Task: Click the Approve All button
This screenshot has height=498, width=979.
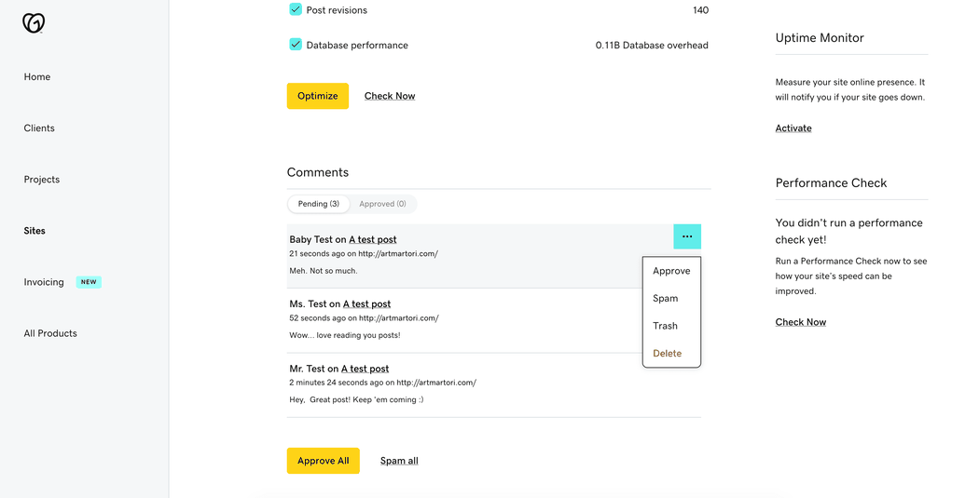Action: [x=324, y=461]
